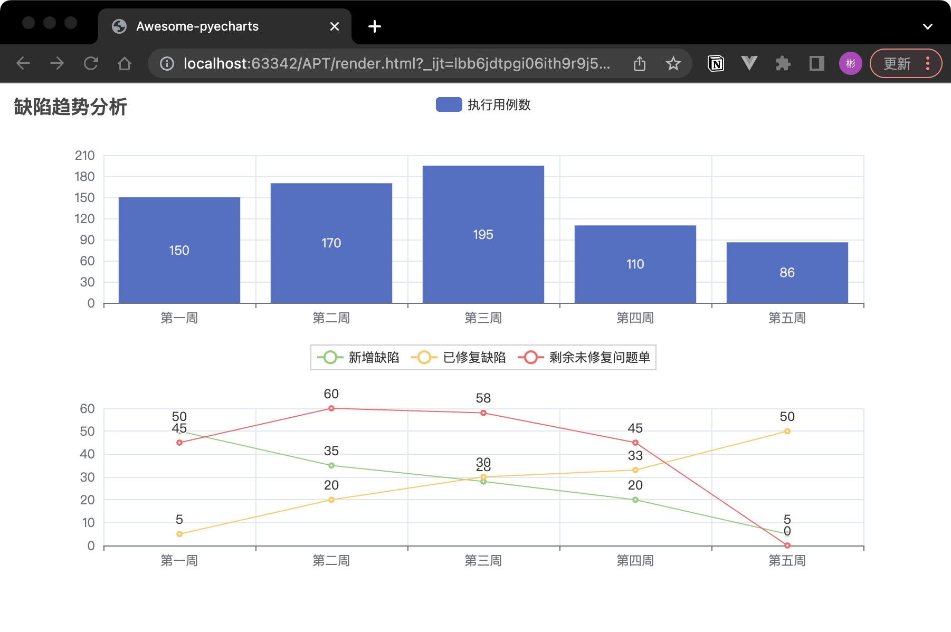Open the three-dot browser menu
The width and height of the screenshot is (951, 632).
[928, 64]
